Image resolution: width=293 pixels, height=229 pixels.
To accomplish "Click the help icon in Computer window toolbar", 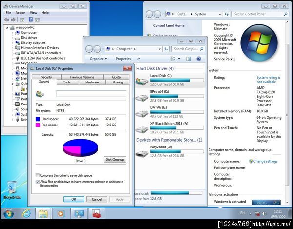I will 199,59.
